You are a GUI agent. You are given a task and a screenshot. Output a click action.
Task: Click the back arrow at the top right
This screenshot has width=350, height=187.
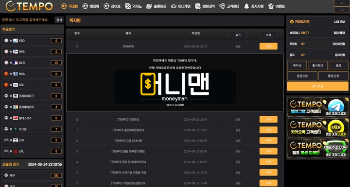pyautogui.click(x=342, y=3)
